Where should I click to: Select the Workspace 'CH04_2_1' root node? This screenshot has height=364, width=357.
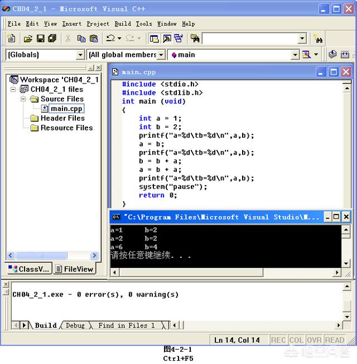point(59,80)
